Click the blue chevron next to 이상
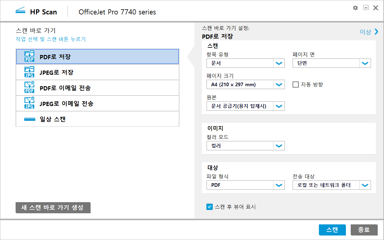The image size is (384, 240). tap(376, 32)
